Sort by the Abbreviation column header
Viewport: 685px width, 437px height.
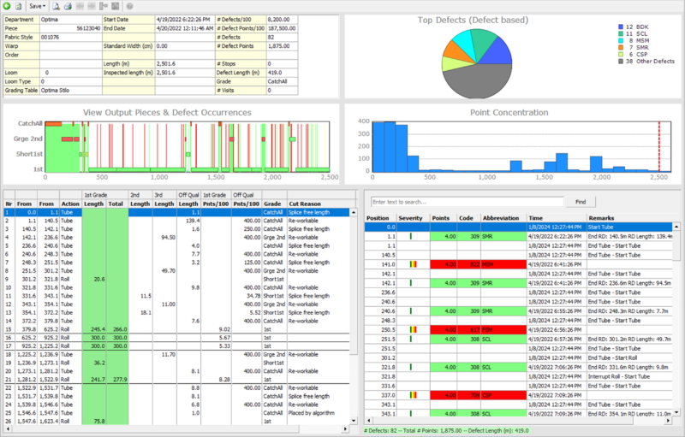503,218
